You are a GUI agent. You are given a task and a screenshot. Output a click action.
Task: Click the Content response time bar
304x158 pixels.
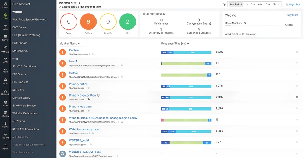tap(186, 52)
